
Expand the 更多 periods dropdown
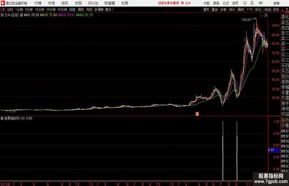point(109,10)
